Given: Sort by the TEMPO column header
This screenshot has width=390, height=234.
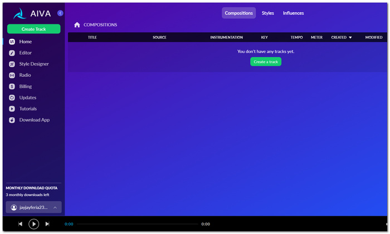Looking at the screenshot, I should [296, 37].
